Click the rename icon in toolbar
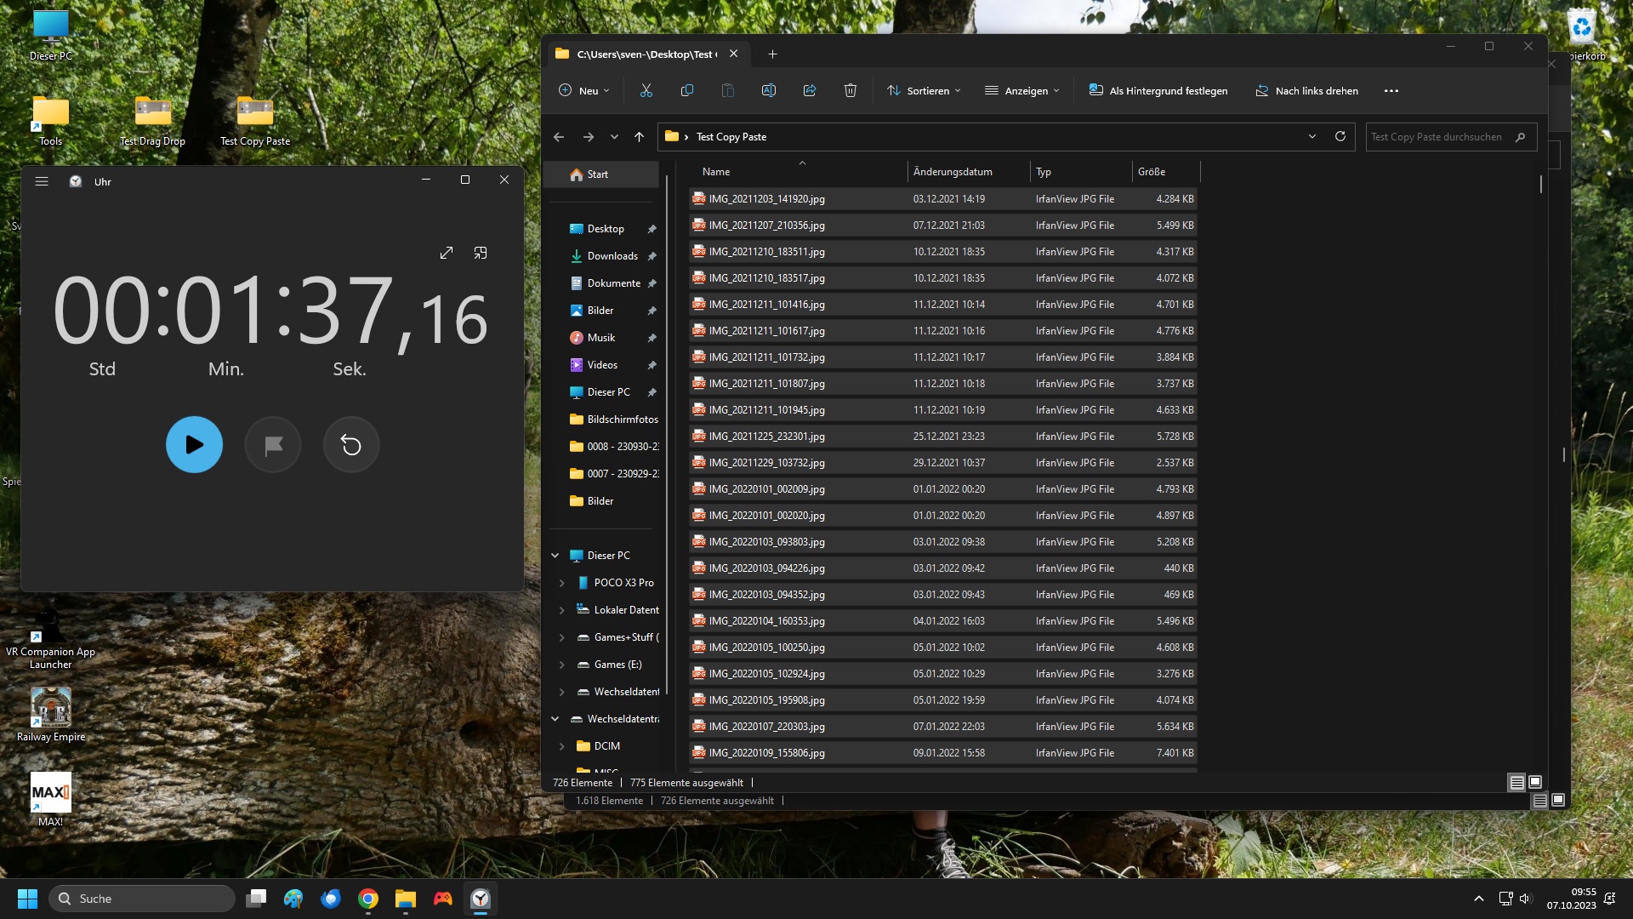This screenshot has height=919, width=1633. point(769,90)
